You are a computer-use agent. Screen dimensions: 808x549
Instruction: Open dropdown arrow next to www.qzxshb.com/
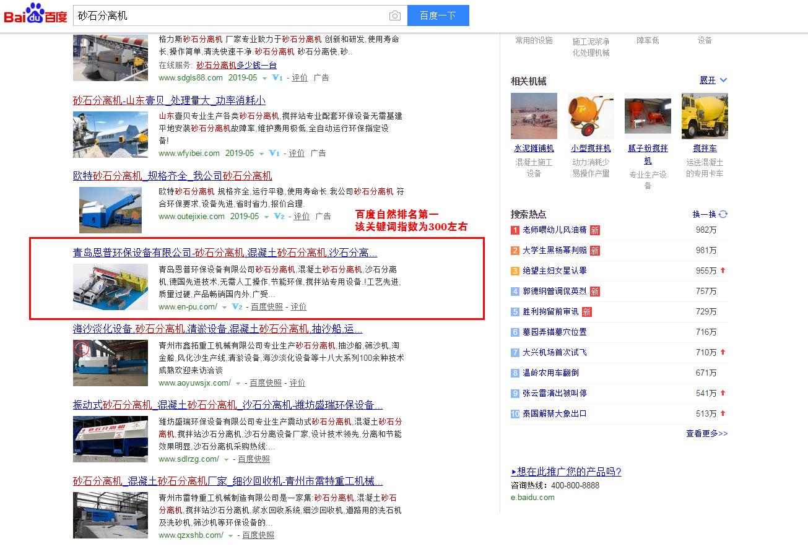tap(230, 535)
